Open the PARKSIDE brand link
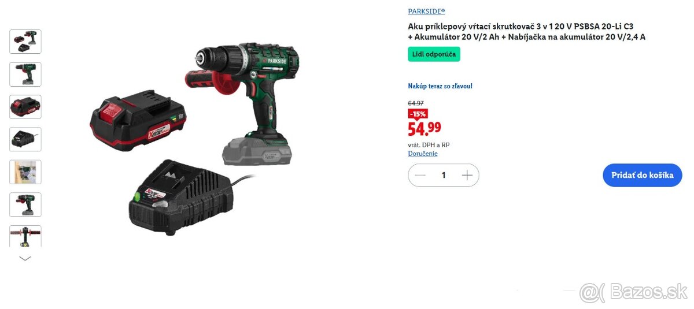The image size is (694, 309). point(427,11)
